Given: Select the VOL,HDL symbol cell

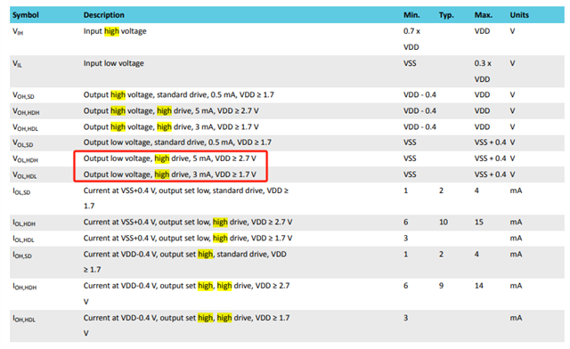Looking at the screenshot, I should pyautogui.click(x=25, y=175).
